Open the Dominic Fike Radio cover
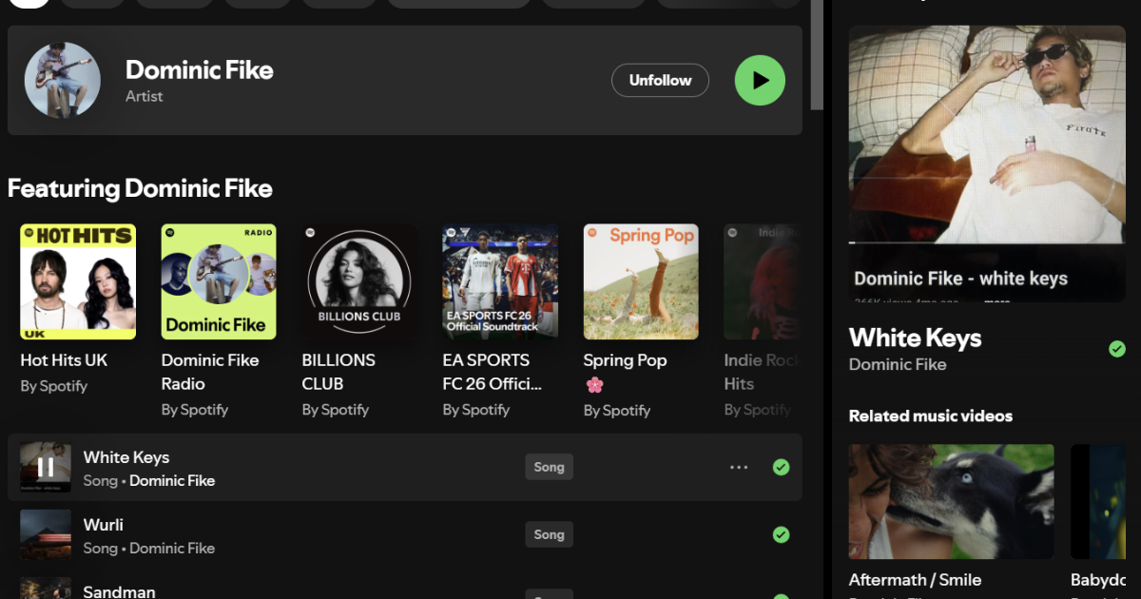Image resolution: width=1141 pixels, height=599 pixels. (219, 281)
